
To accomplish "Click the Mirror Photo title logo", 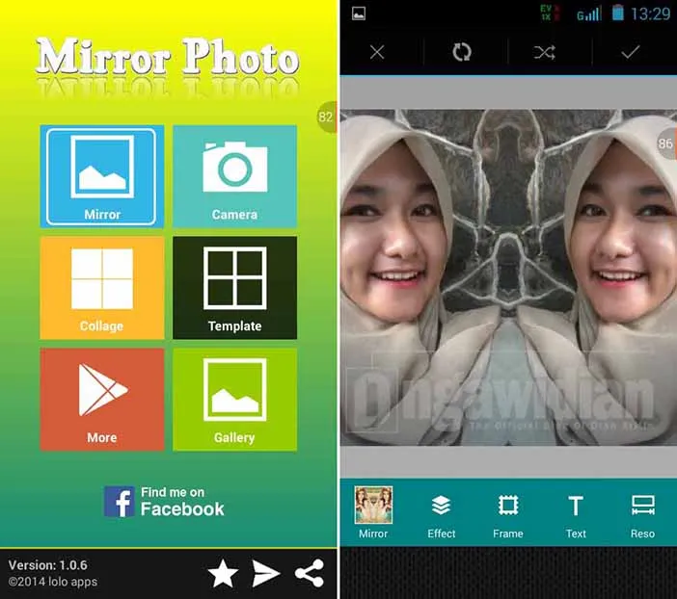I will point(168,58).
